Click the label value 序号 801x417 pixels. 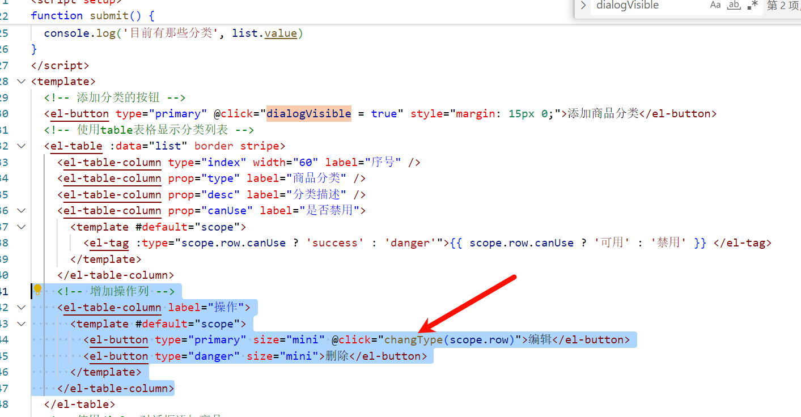[x=383, y=162]
